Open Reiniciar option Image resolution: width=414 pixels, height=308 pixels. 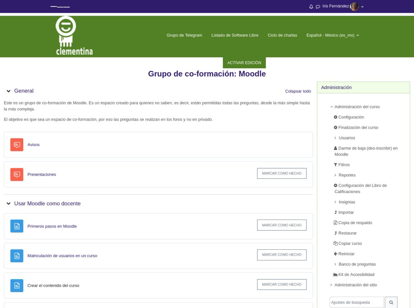pos(346,254)
